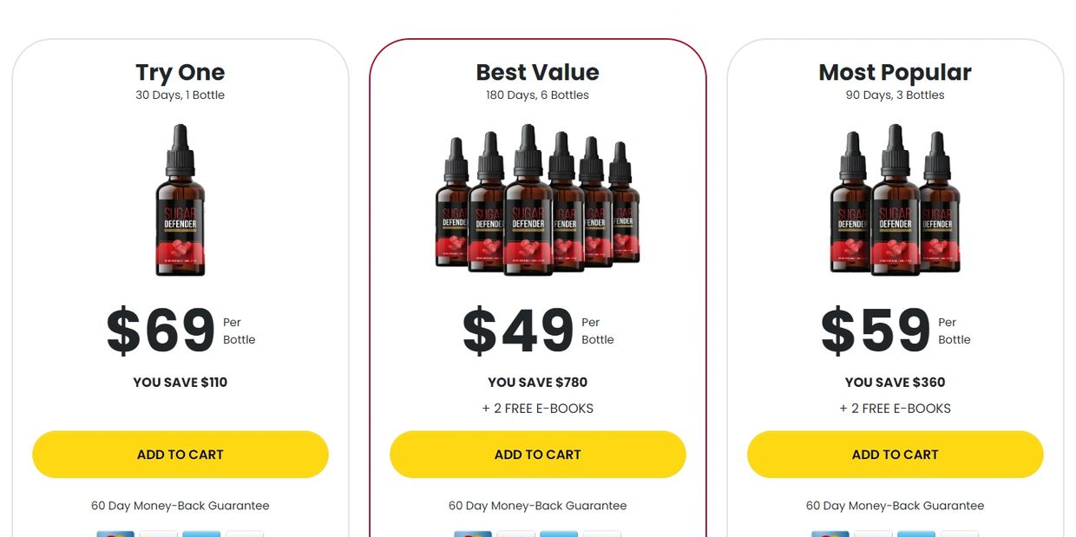This screenshot has height=537, width=1076.
Task: Add the Most Popular package to cart
Action: click(896, 455)
